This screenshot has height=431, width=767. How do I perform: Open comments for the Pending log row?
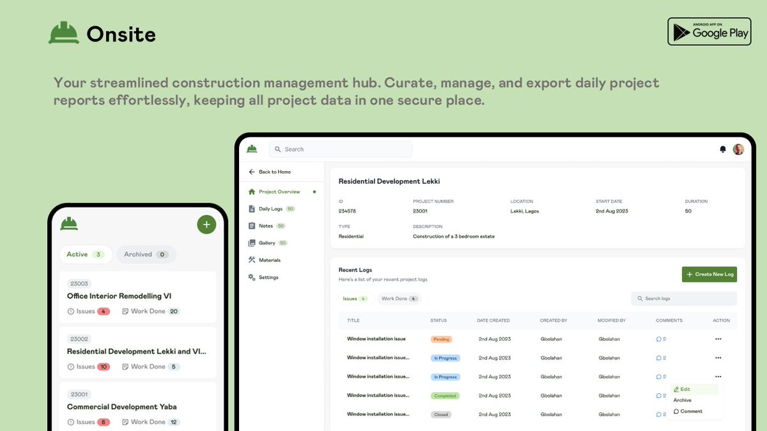(x=662, y=339)
